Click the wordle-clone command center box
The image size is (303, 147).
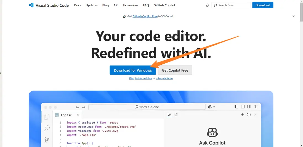(x=147, y=107)
